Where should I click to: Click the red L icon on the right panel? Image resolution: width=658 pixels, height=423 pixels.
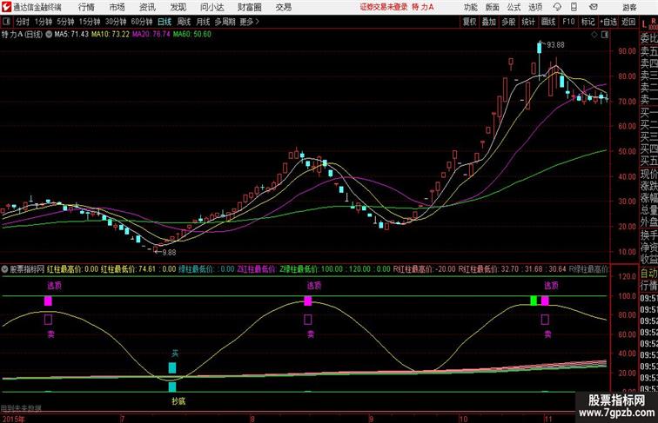644,24
